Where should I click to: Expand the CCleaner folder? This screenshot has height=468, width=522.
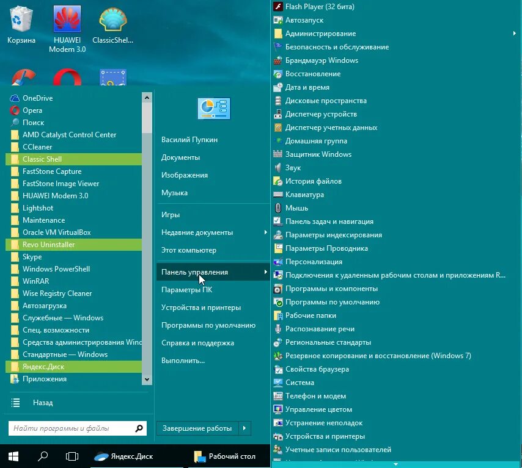[74, 147]
